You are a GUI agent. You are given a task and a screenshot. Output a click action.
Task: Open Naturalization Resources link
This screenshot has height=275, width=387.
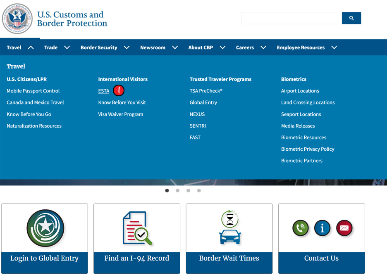pos(34,126)
